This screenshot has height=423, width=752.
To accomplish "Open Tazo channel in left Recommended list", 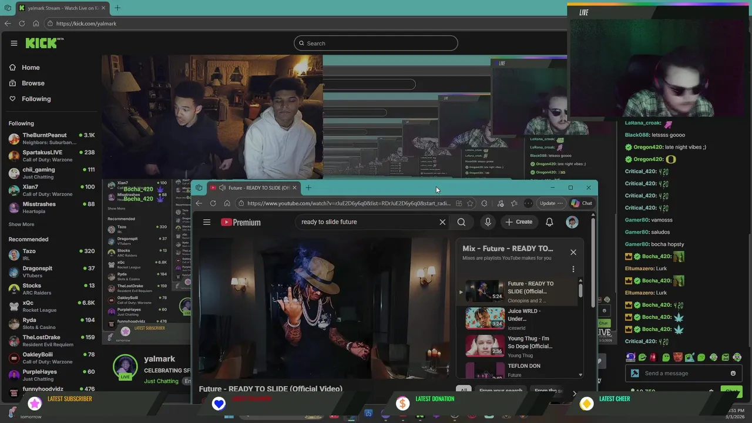I will click(52, 254).
